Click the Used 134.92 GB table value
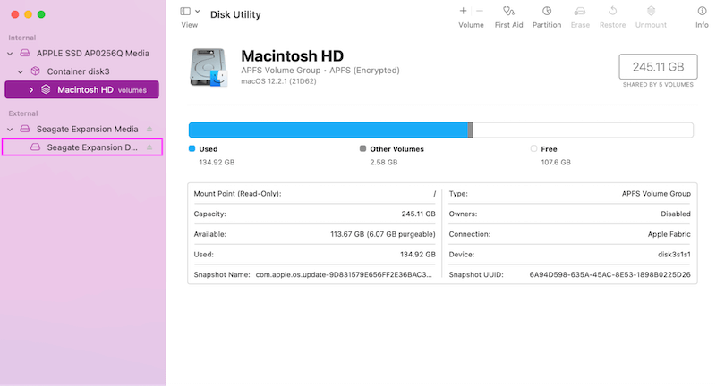716x386 pixels. [x=418, y=255]
